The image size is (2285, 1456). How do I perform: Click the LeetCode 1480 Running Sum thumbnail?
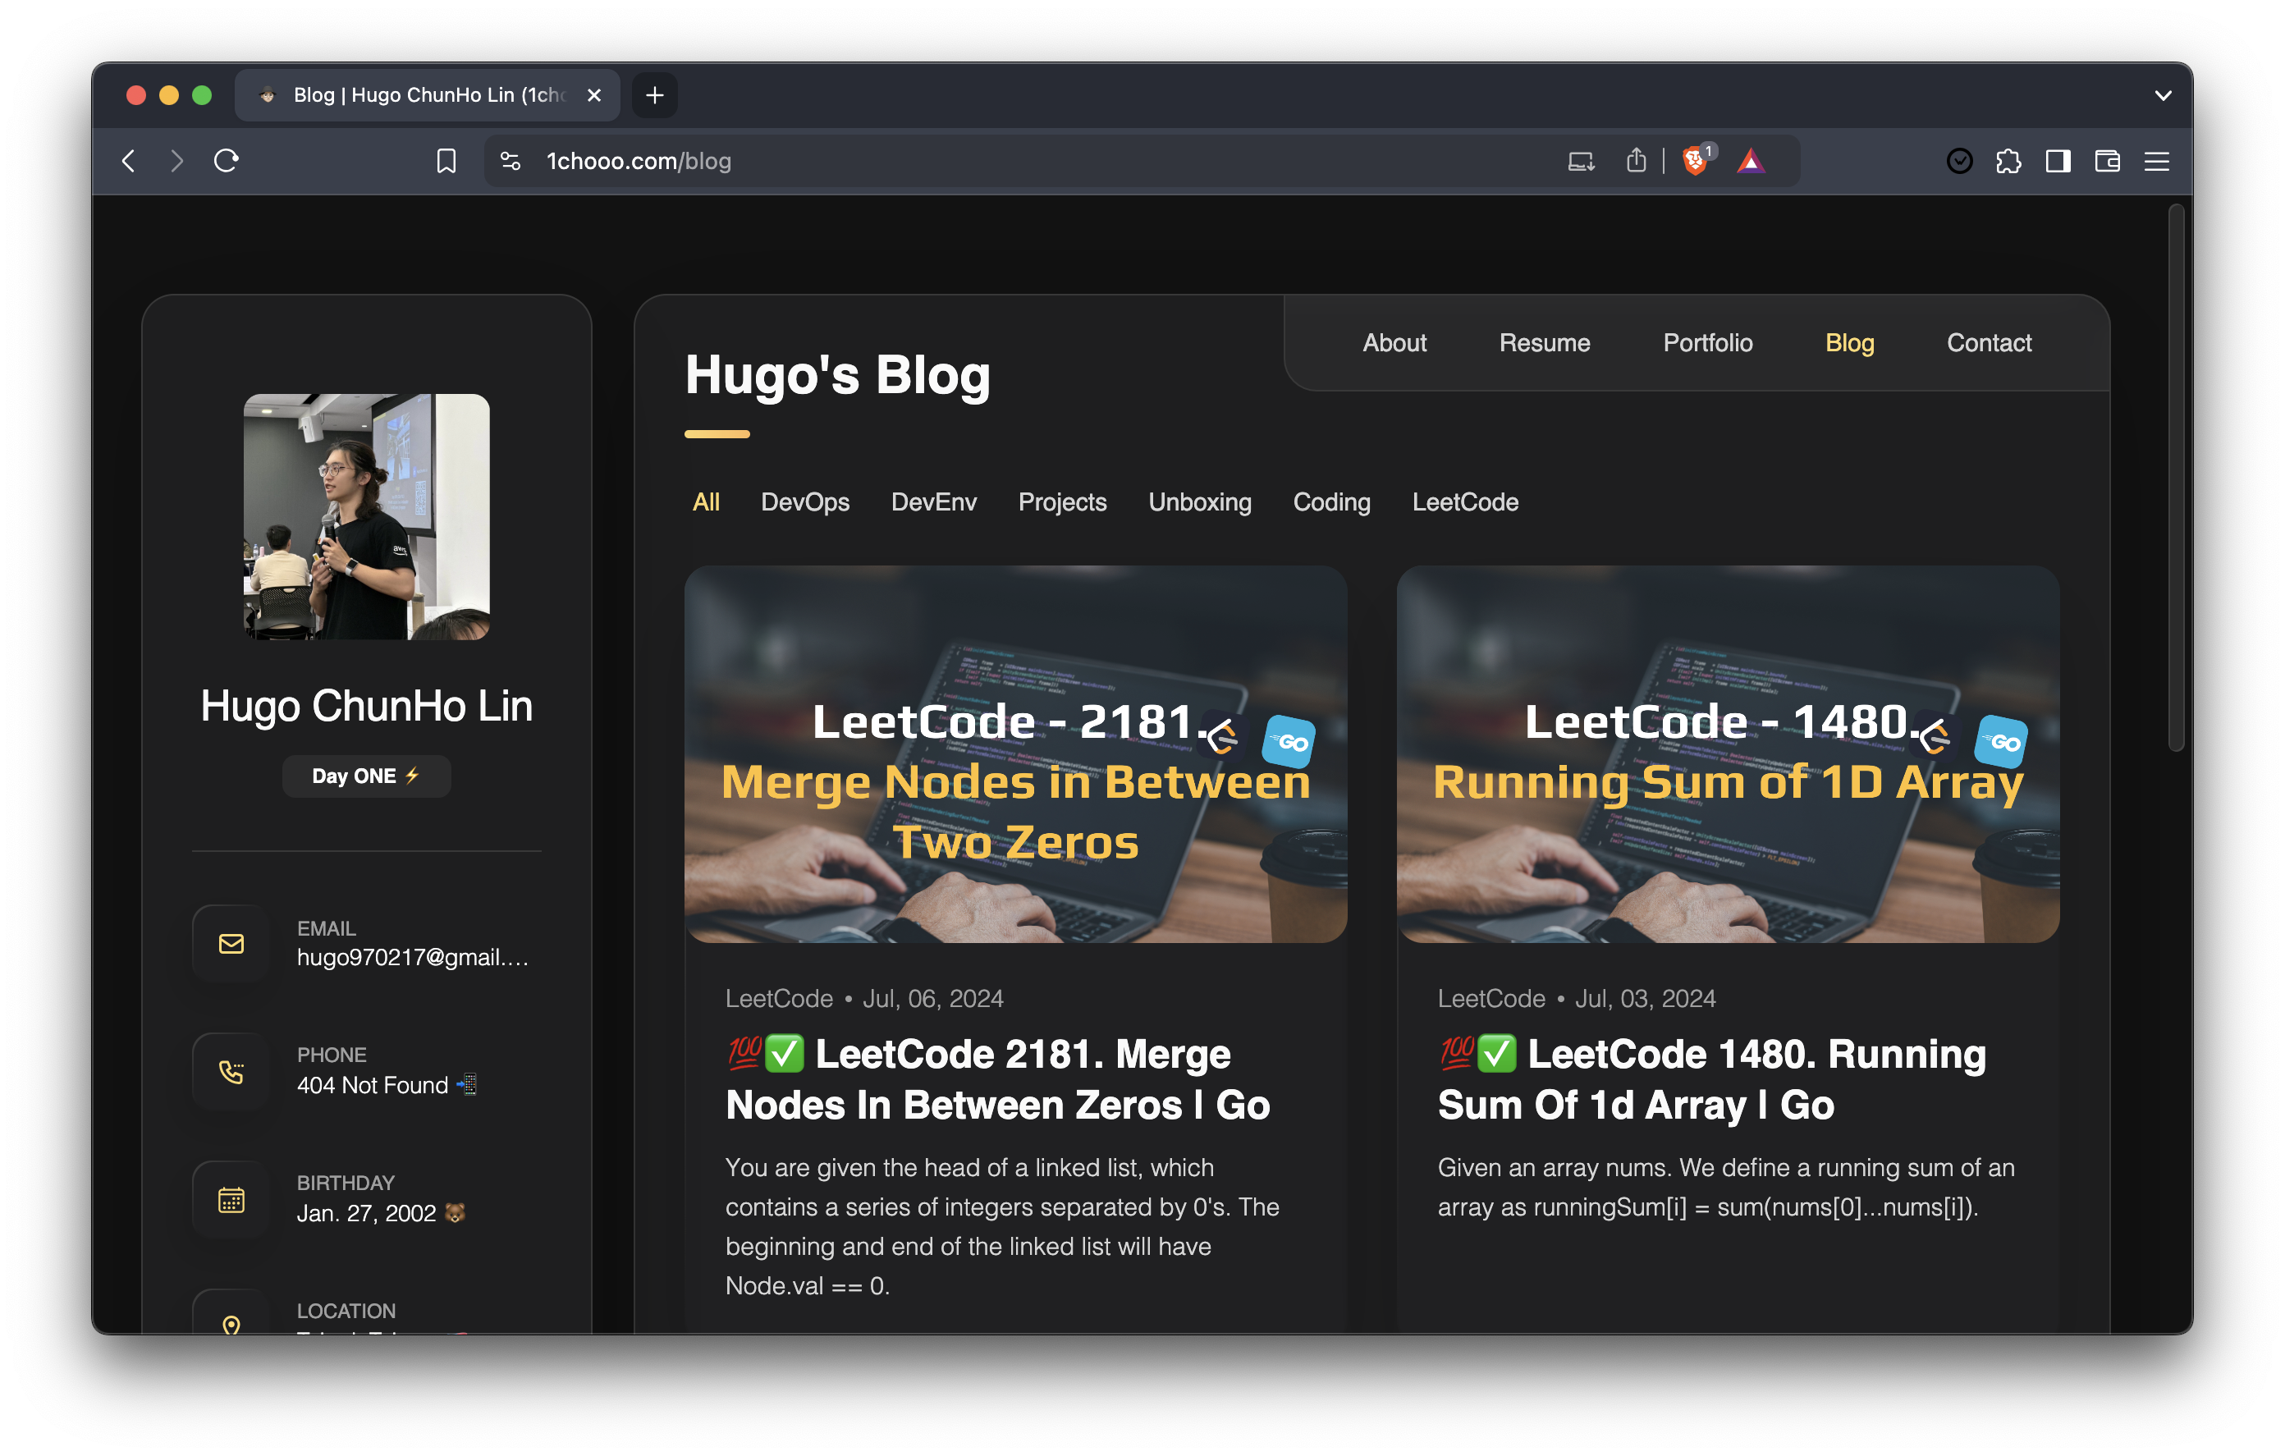(1727, 754)
